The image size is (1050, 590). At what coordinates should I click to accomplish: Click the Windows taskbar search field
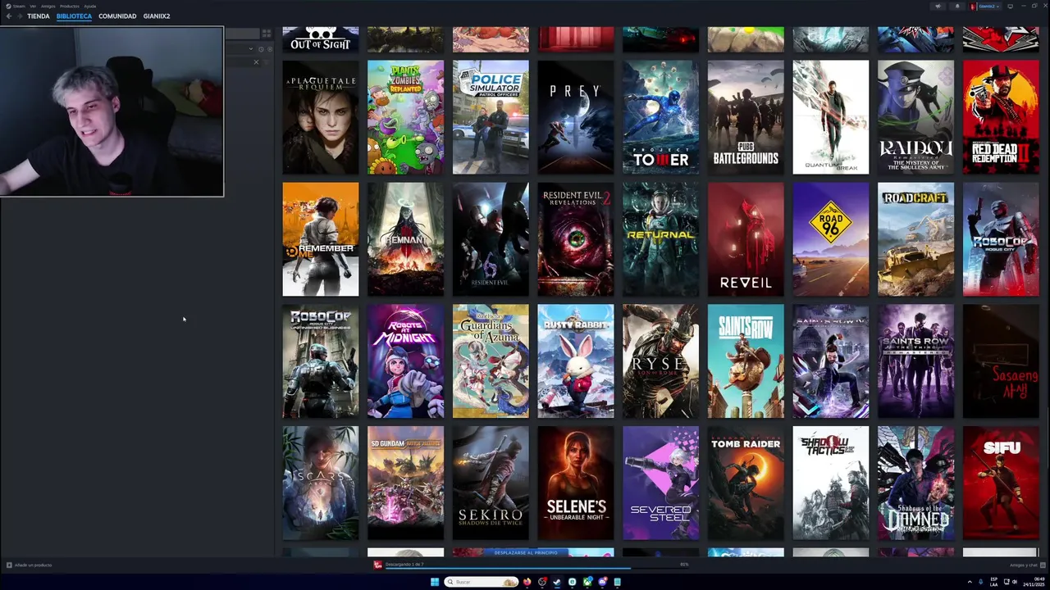coord(482,582)
